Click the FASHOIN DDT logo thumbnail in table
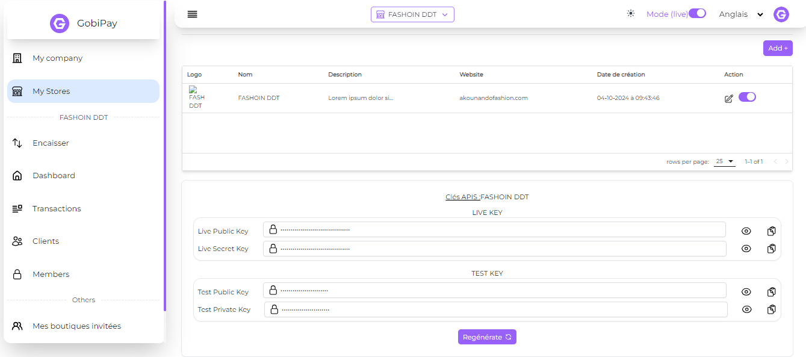 [197, 98]
